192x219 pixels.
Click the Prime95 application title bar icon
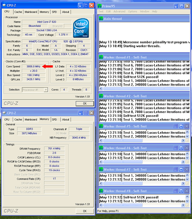pos(100,6)
